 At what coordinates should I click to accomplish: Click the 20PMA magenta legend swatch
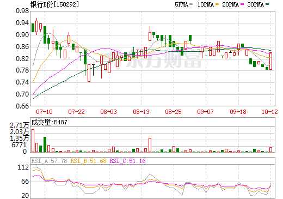pyautogui.click(x=242, y=4)
